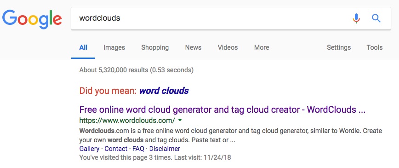Image resolution: width=399 pixels, height=168 pixels.
Task: Click the Disclaimer sitelink
Action: [x=165, y=149]
